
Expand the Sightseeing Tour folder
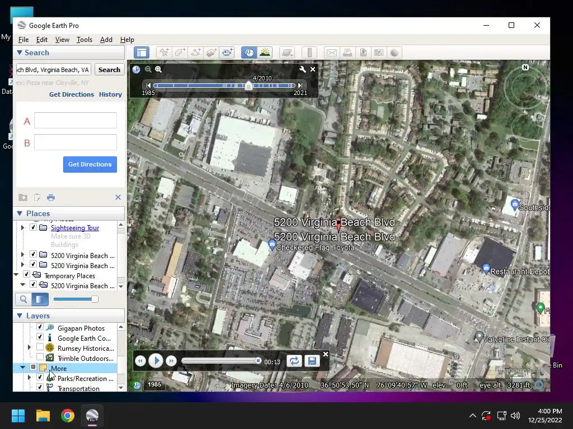click(x=22, y=228)
